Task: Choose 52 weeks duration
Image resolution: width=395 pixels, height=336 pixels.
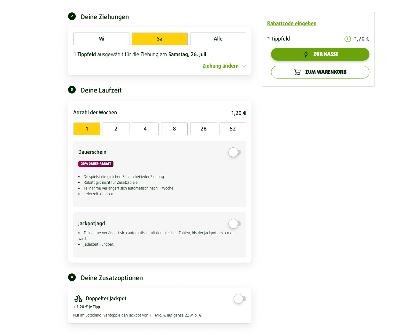Action: (x=233, y=129)
